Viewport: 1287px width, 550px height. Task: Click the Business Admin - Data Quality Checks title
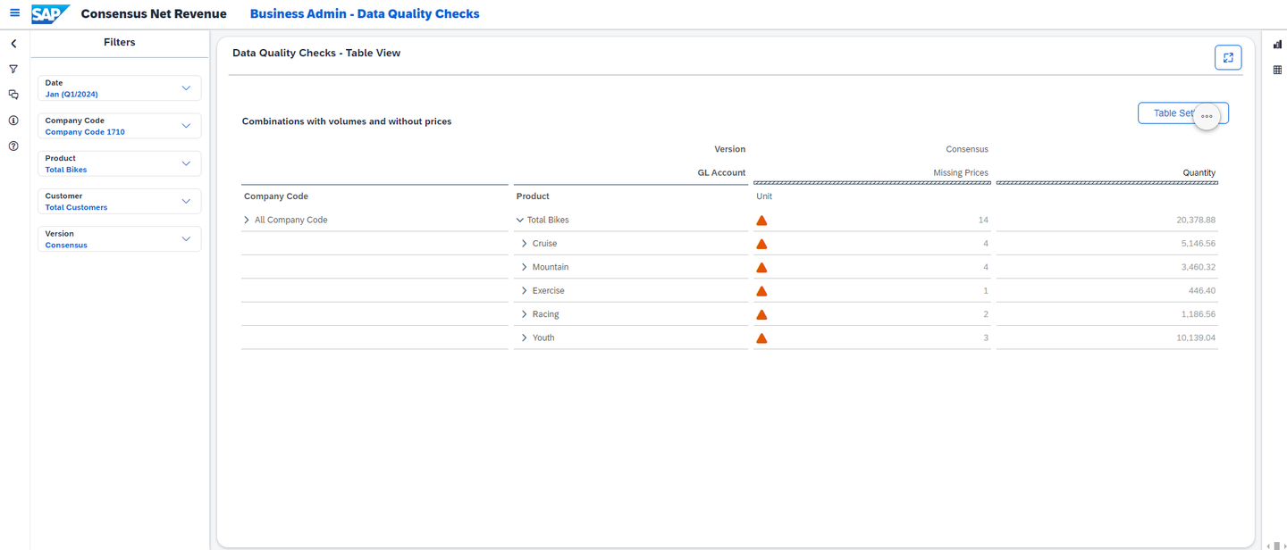click(365, 13)
